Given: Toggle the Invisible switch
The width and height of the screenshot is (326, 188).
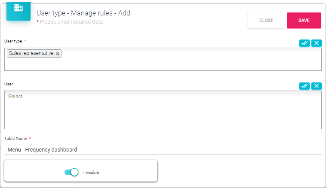Looking at the screenshot, I should click(x=71, y=172).
